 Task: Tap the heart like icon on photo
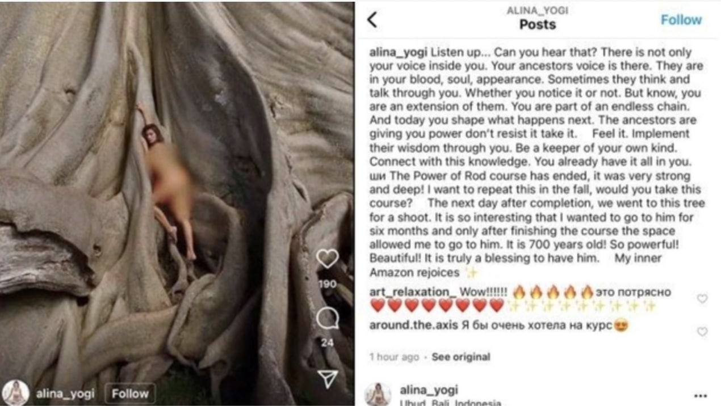327,259
